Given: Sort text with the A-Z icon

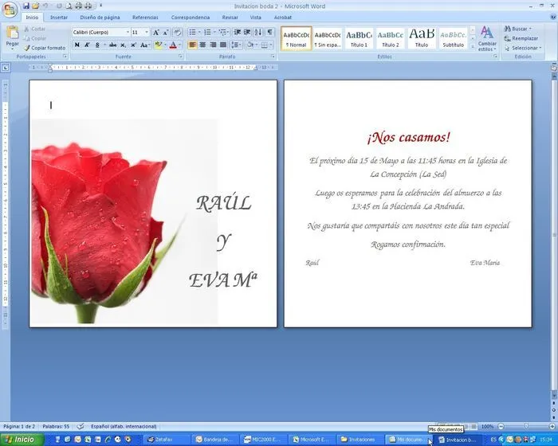Looking at the screenshot, I should pos(258,33).
